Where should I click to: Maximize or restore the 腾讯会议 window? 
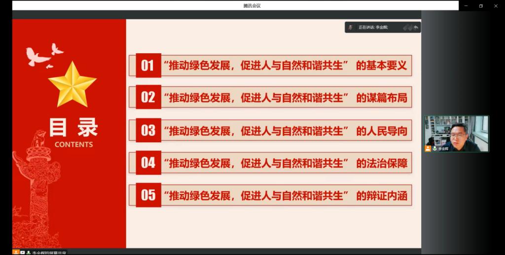pos(481,5)
